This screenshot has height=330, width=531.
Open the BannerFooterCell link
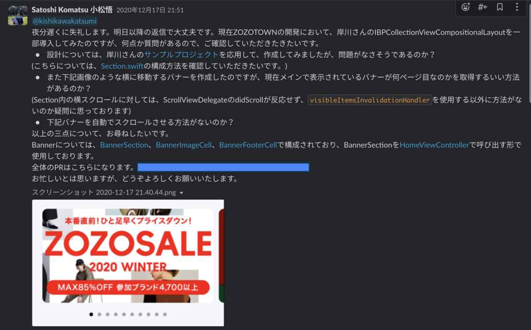click(x=248, y=145)
